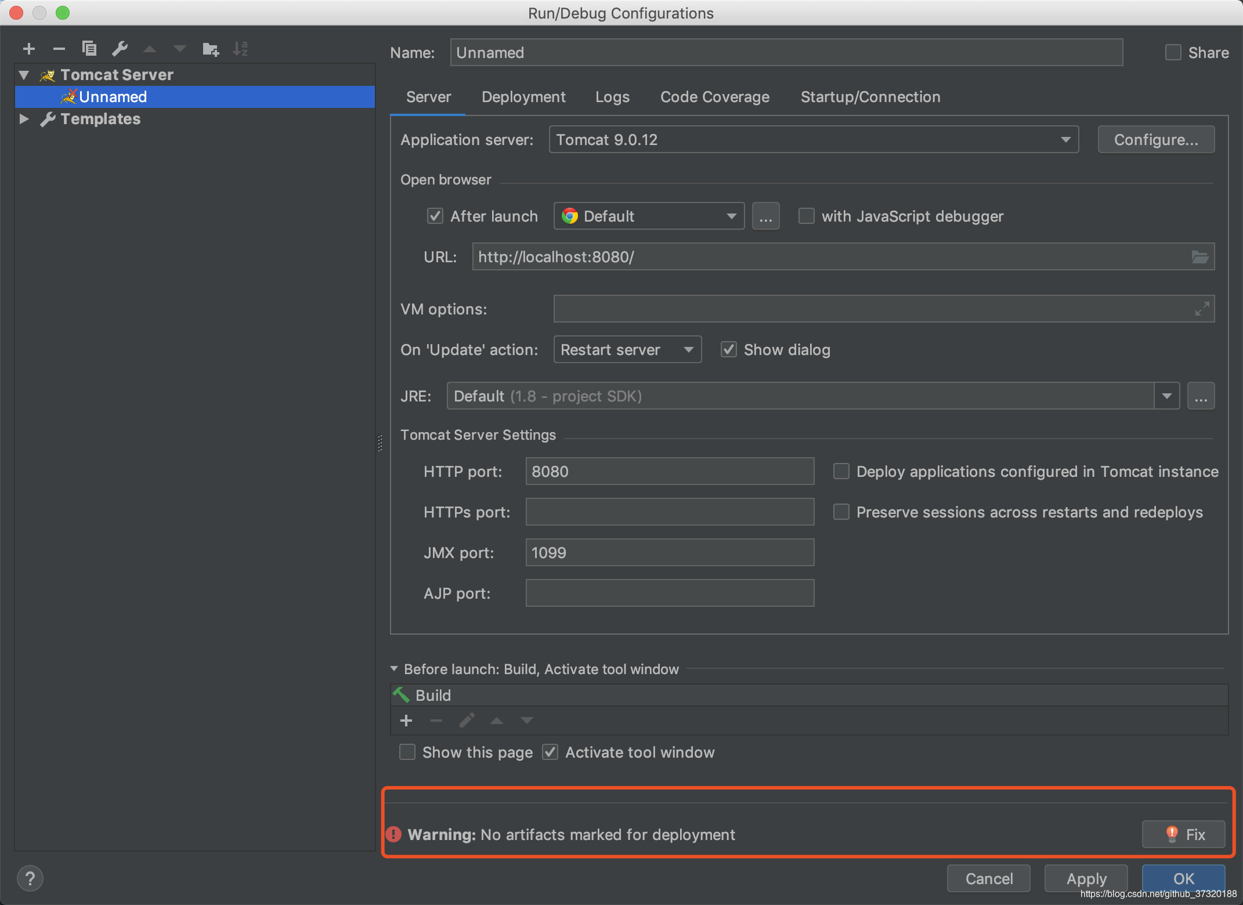Click the Name input field
1243x905 pixels.
pyautogui.click(x=786, y=53)
